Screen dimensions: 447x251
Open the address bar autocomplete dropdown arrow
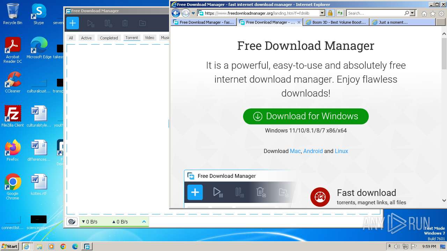coord(322,13)
